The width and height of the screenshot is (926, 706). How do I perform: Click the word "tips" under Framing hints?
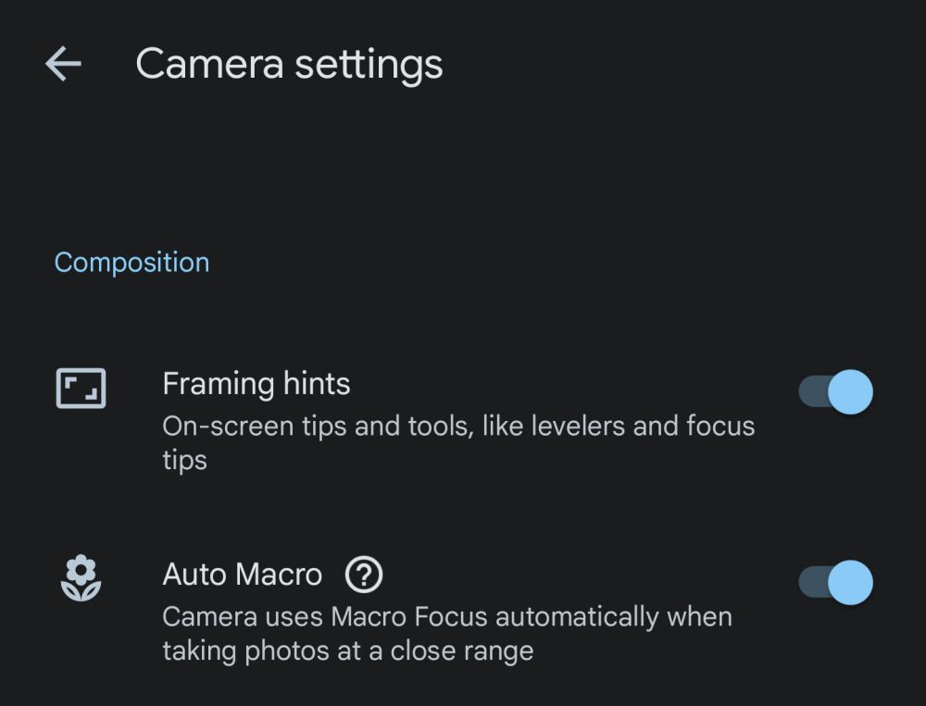pyautogui.click(x=184, y=460)
